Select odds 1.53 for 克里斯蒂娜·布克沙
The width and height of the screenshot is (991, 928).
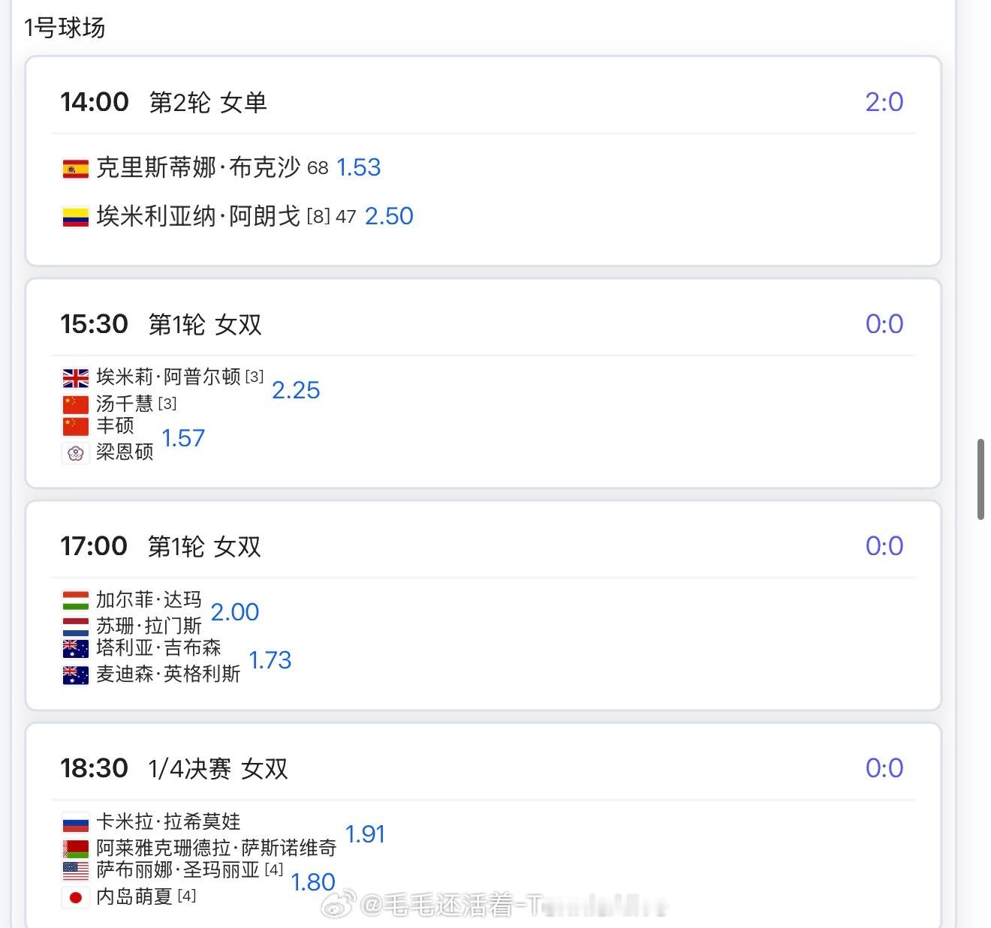tap(359, 167)
